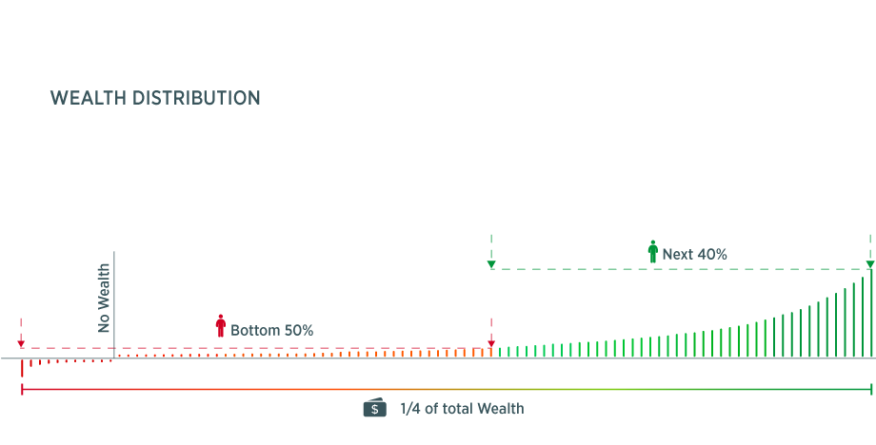Screen dimensions: 876x445
Task: Click the green arrowhead at the far right
Action: tap(870, 264)
